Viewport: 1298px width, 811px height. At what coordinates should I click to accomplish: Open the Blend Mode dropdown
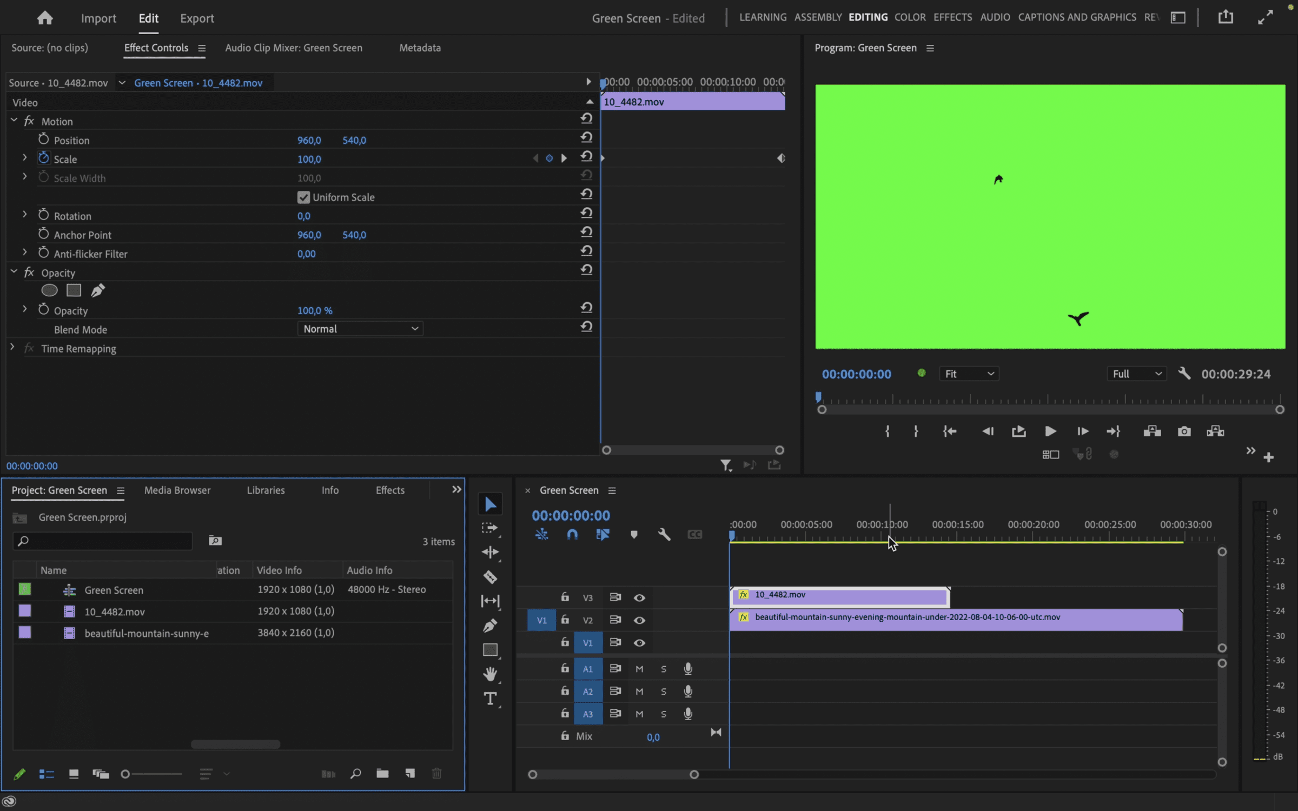pyautogui.click(x=360, y=329)
